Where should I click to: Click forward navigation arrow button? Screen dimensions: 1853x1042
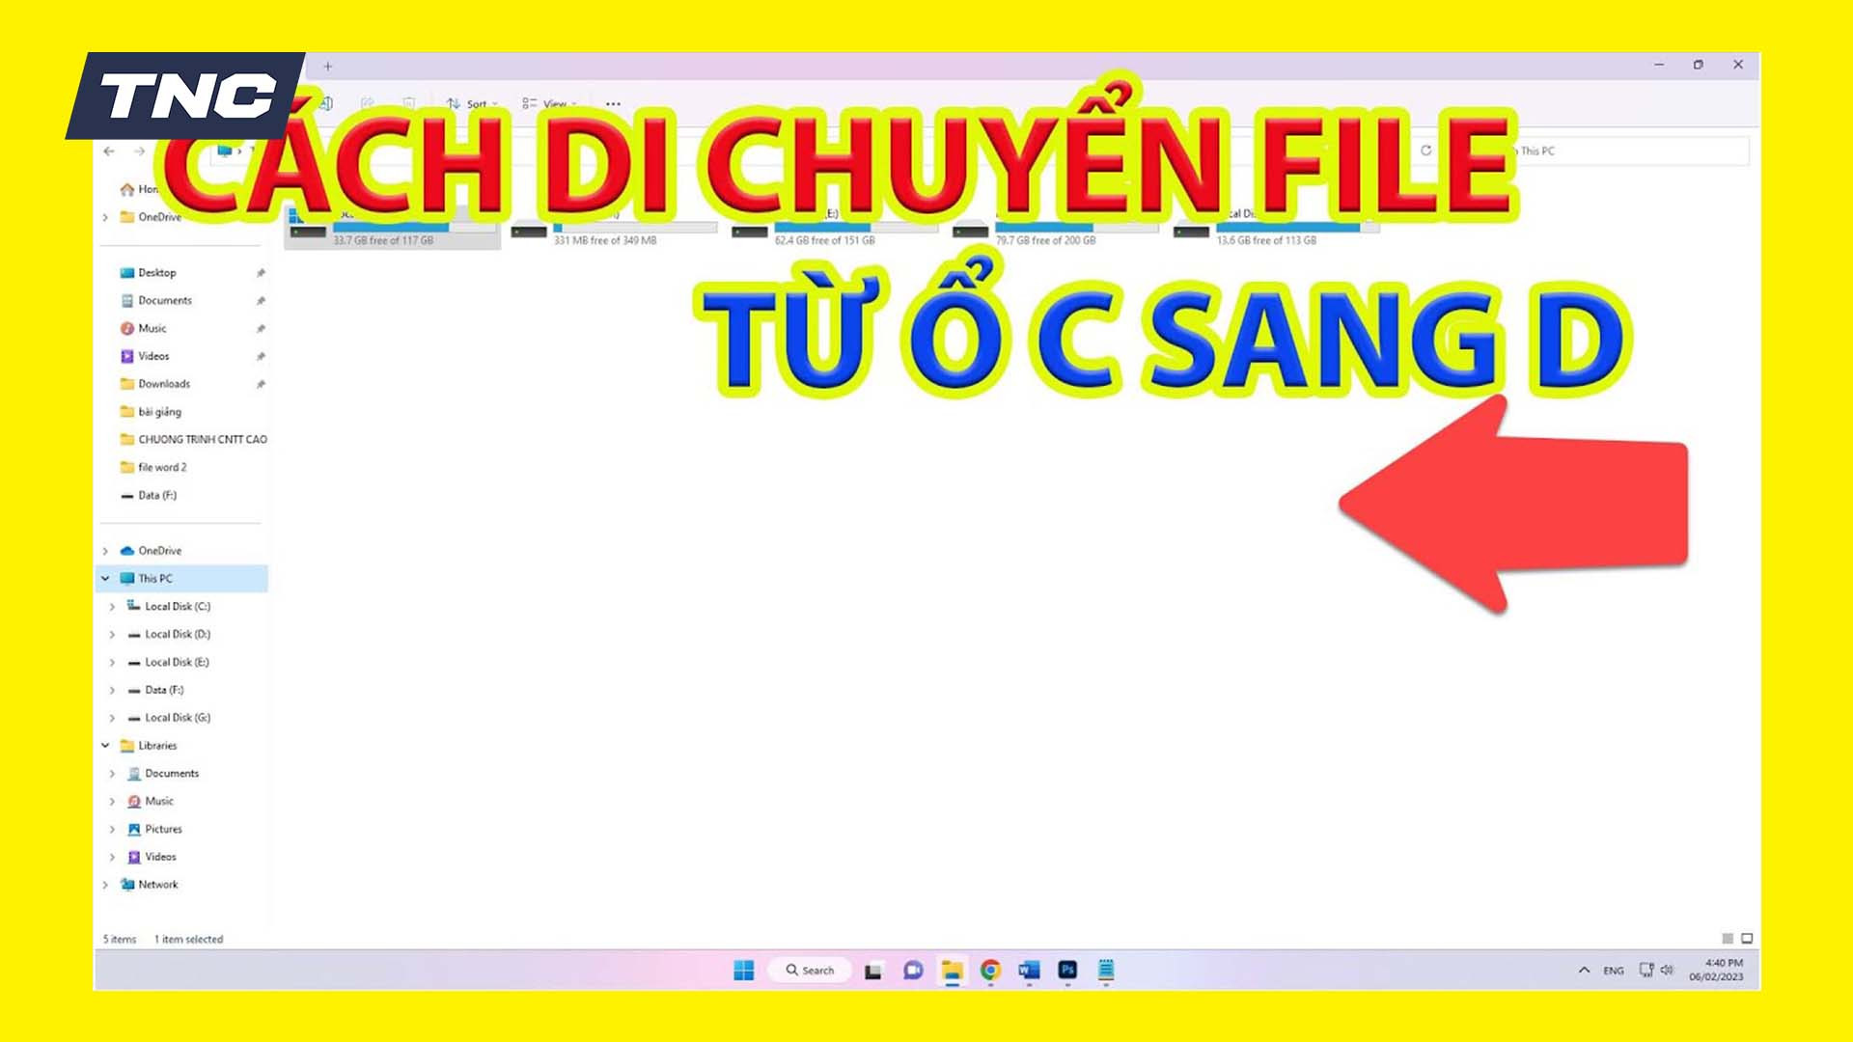(x=141, y=151)
